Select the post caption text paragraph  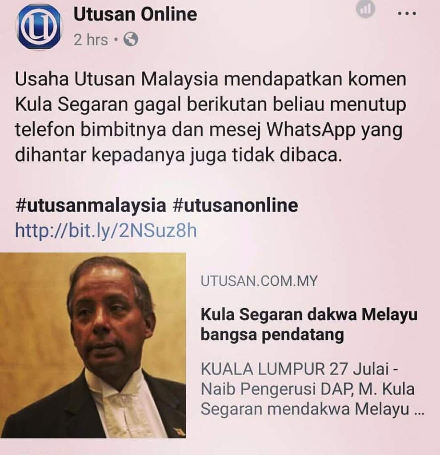point(211,117)
